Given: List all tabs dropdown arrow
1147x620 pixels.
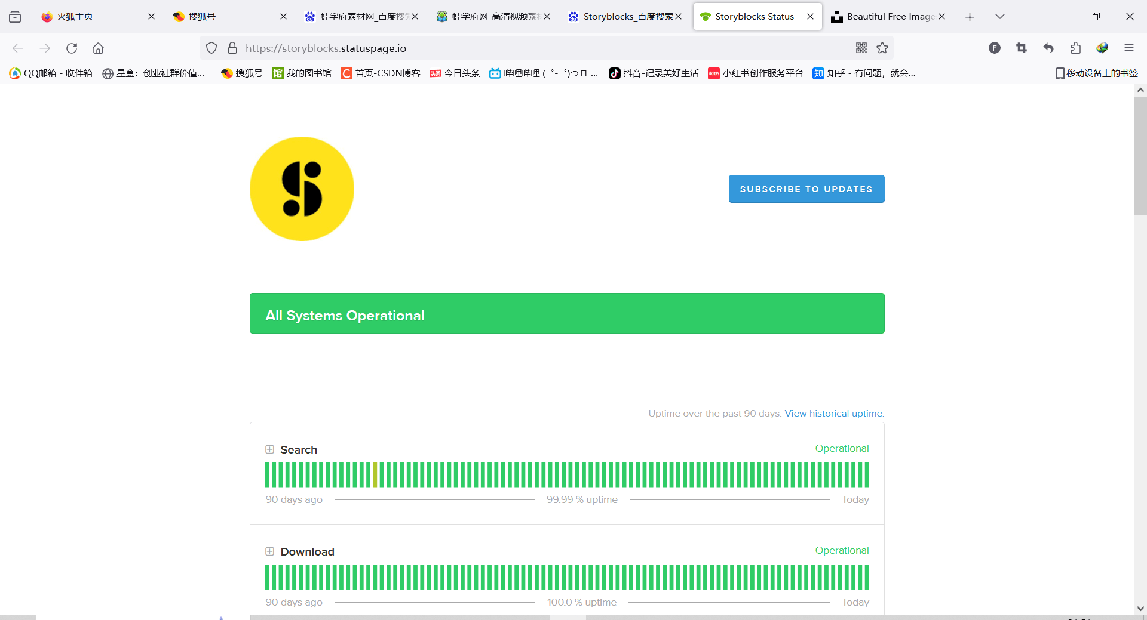Looking at the screenshot, I should [x=999, y=17].
